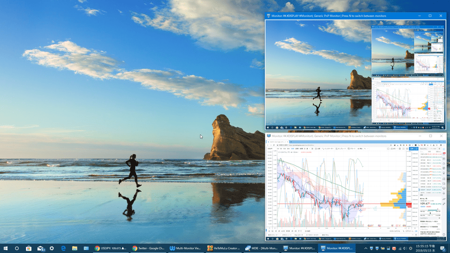Open Settings gear in the taskbar
The image size is (450, 253).
click(x=52, y=248)
